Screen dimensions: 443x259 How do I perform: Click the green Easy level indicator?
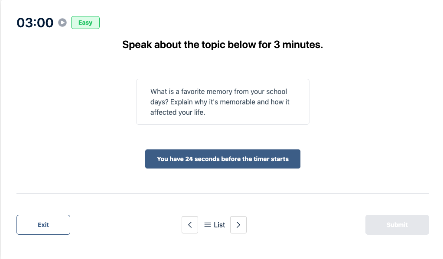click(x=85, y=23)
